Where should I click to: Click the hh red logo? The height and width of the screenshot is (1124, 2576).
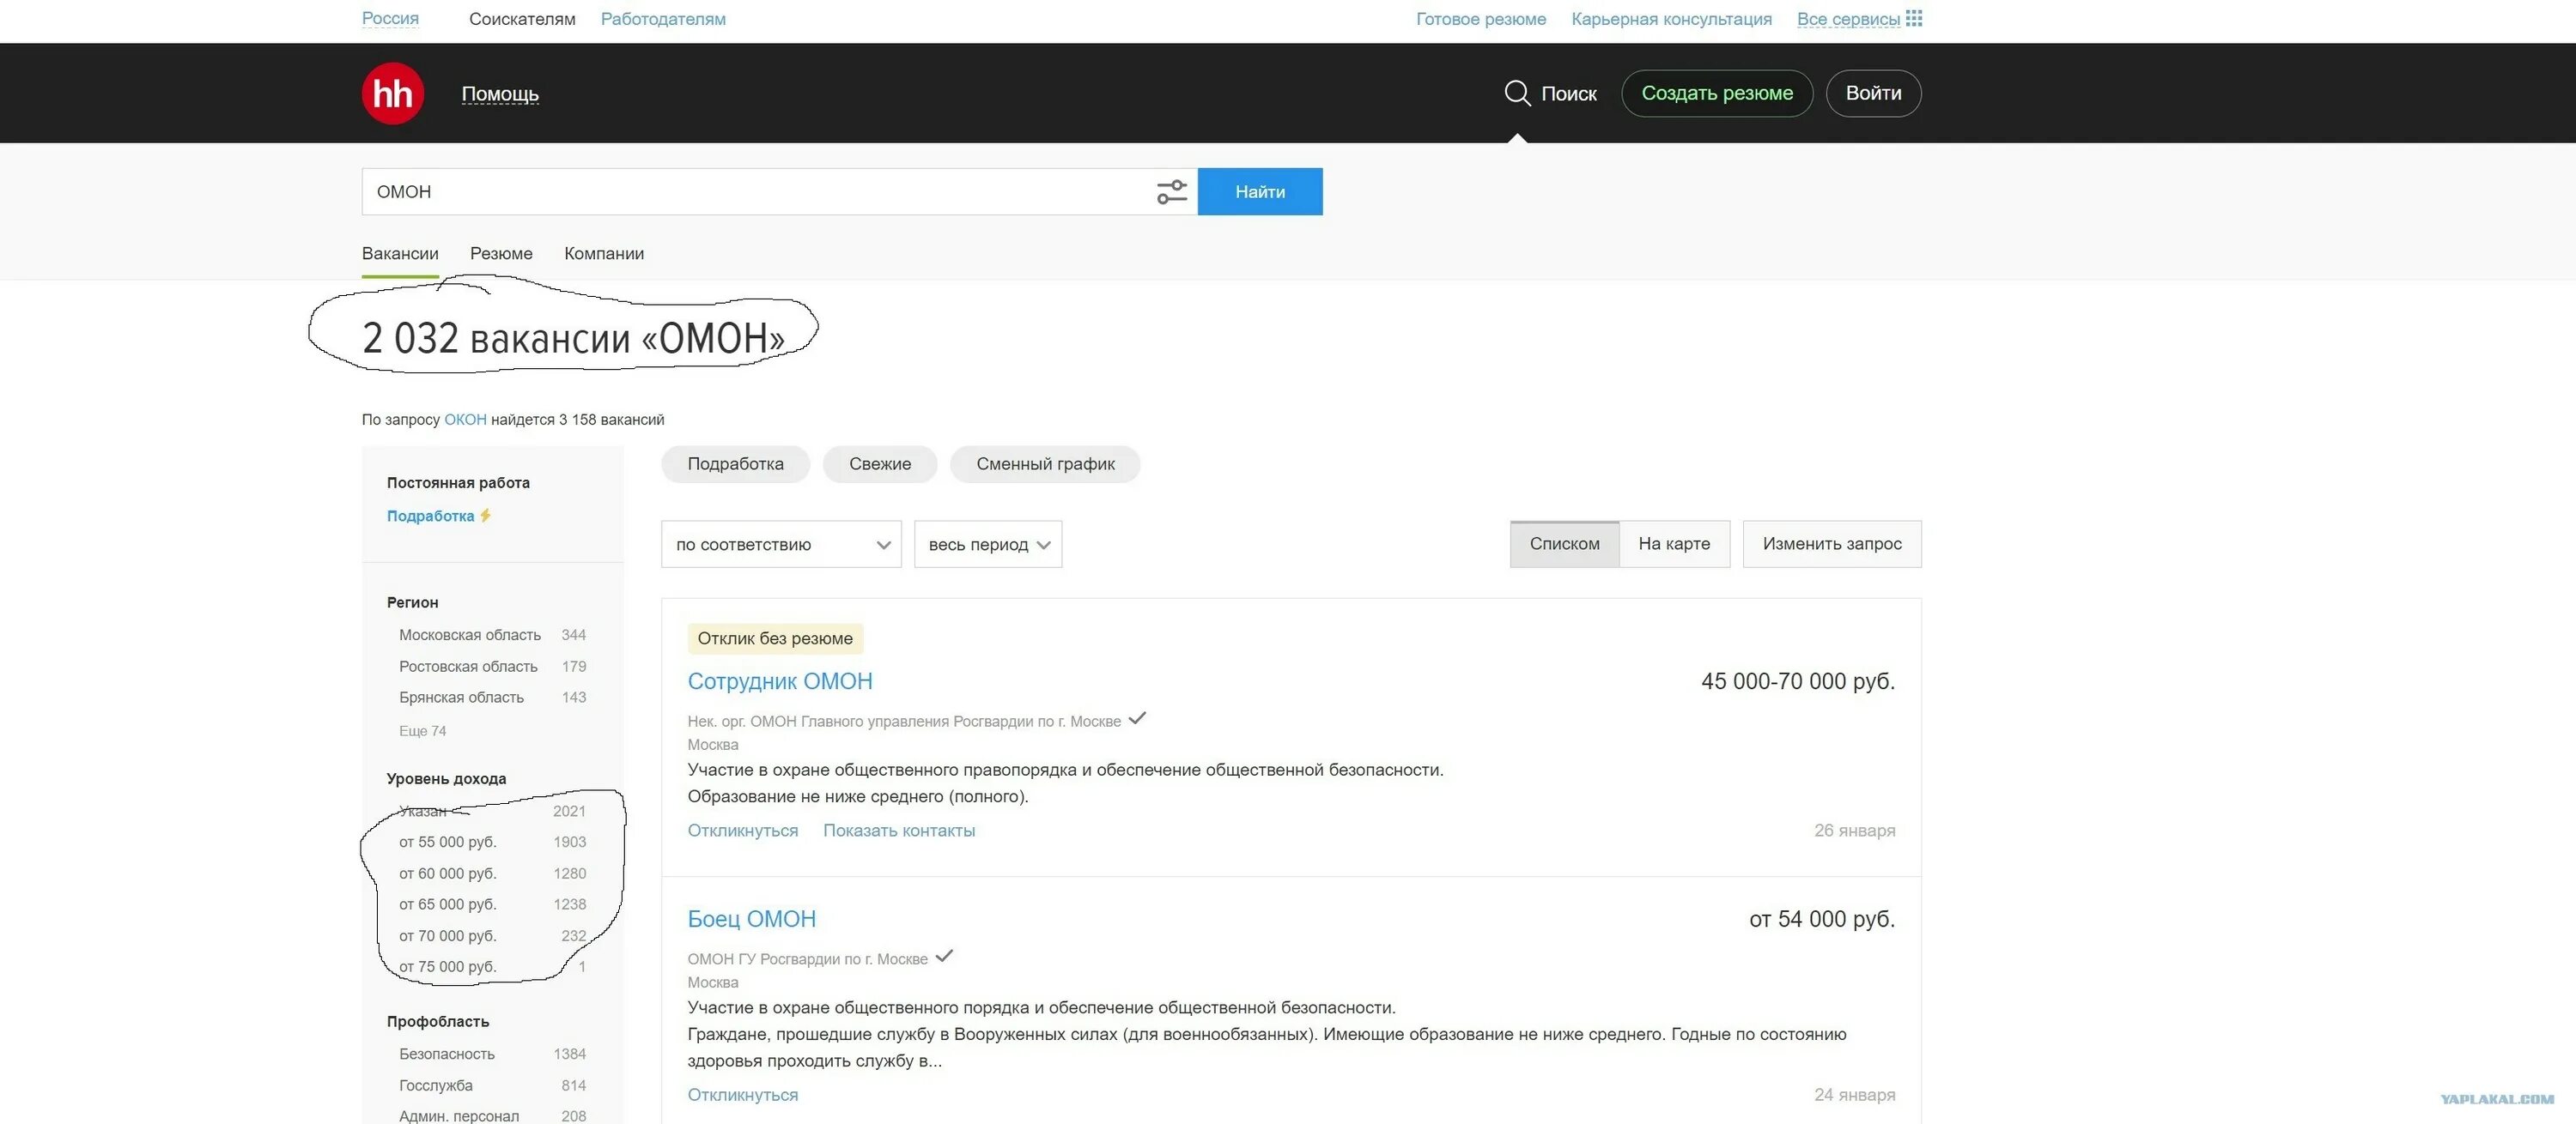tap(393, 93)
